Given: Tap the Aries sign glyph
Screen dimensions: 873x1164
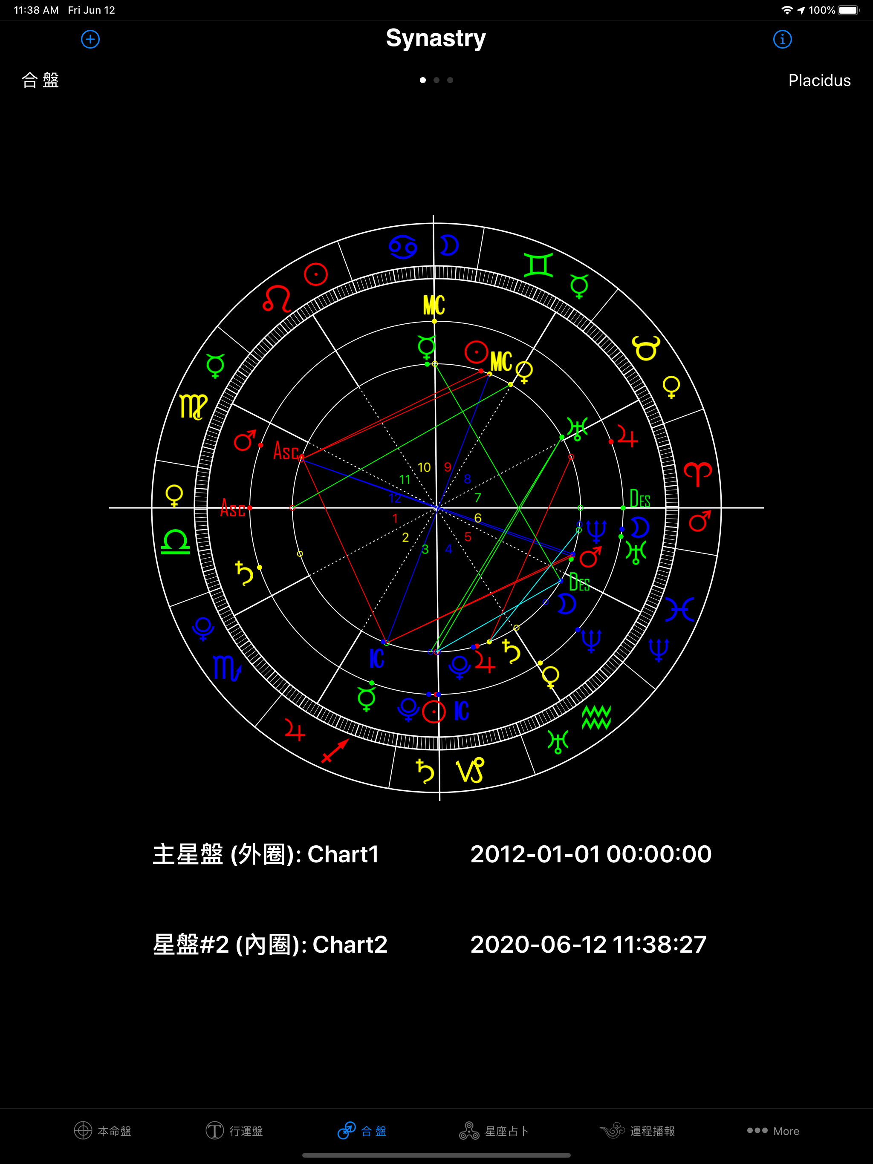Looking at the screenshot, I should [698, 474].
